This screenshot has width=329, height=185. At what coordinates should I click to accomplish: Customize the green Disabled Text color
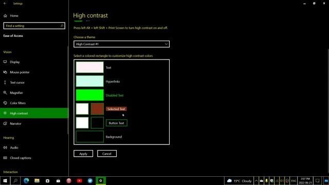tap(90, 95)
